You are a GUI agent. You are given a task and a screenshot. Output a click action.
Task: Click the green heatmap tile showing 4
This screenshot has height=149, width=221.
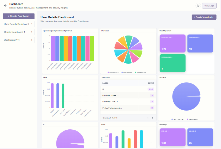coord(173,63)
